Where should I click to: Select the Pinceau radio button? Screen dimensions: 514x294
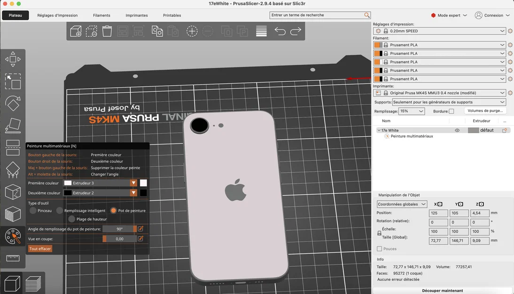coord(33,211)
